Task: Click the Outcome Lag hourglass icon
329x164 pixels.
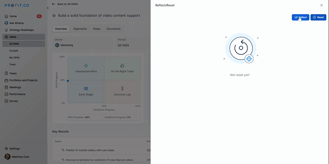Action: point(122,89)
